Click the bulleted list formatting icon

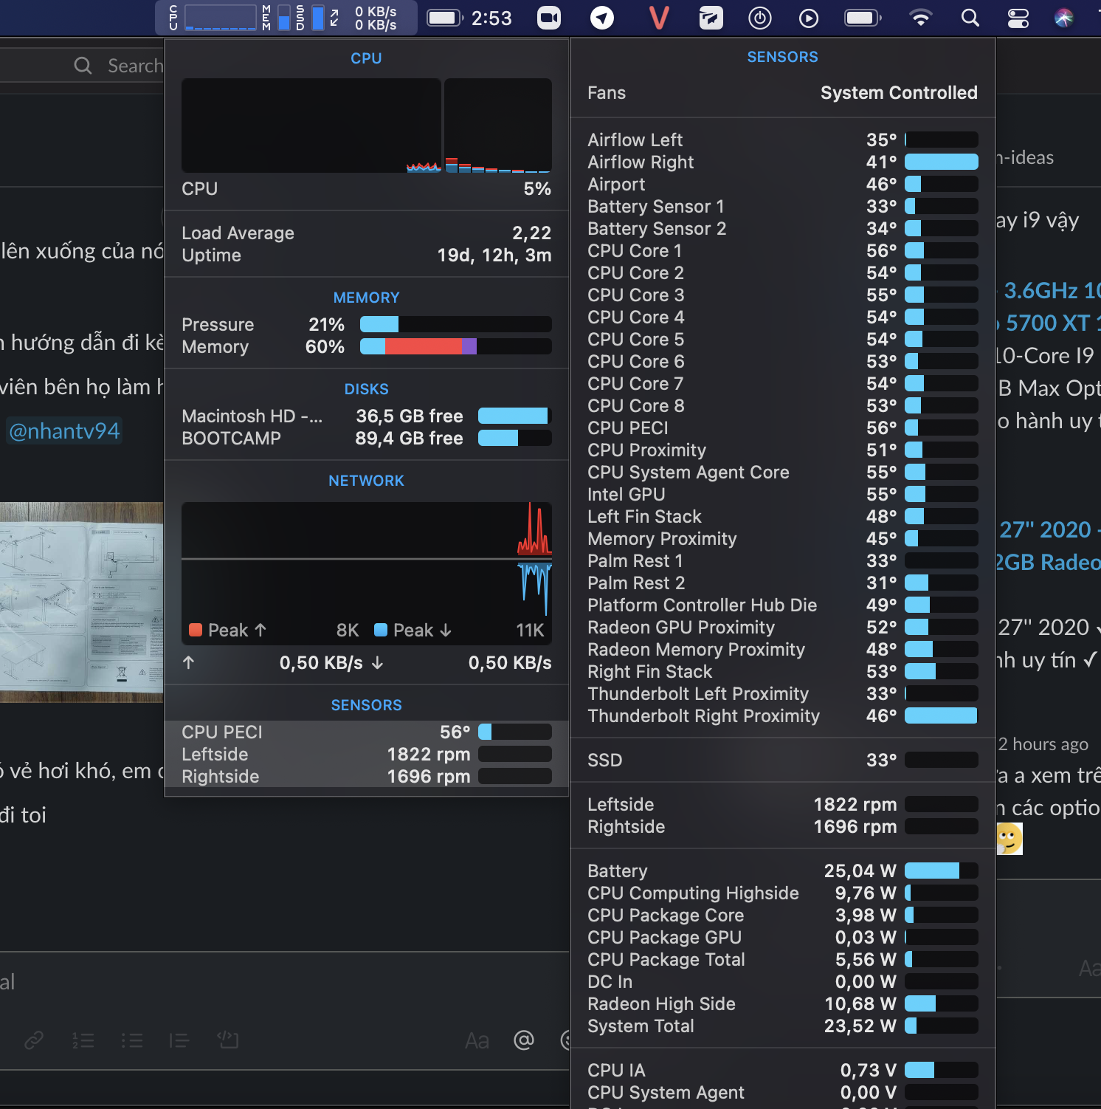(132, 1040)
